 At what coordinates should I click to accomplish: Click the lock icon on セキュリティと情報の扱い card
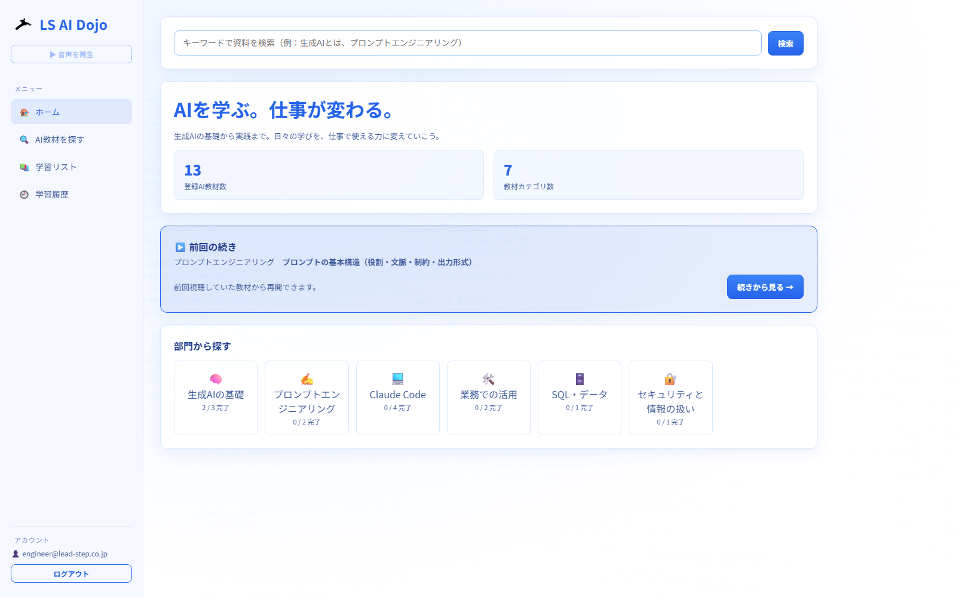coord(670,379)
